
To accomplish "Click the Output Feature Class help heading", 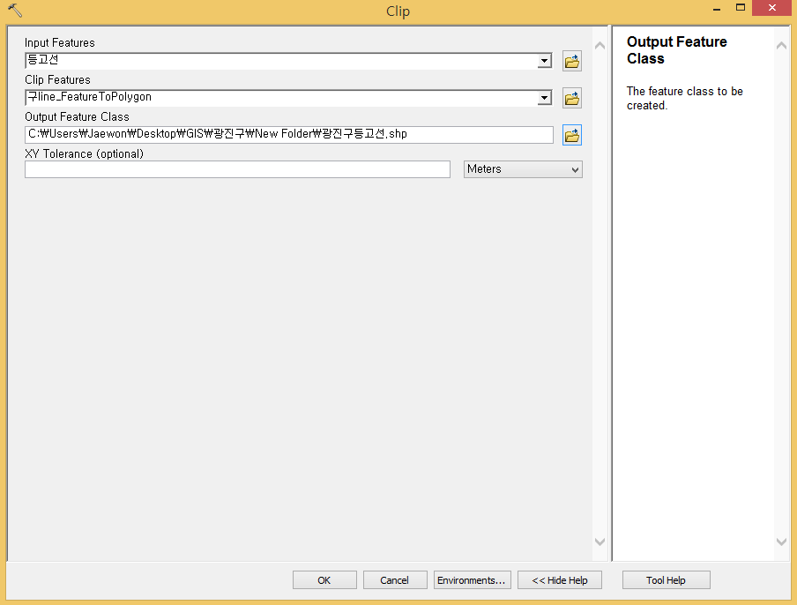I will tap(676, 49).
